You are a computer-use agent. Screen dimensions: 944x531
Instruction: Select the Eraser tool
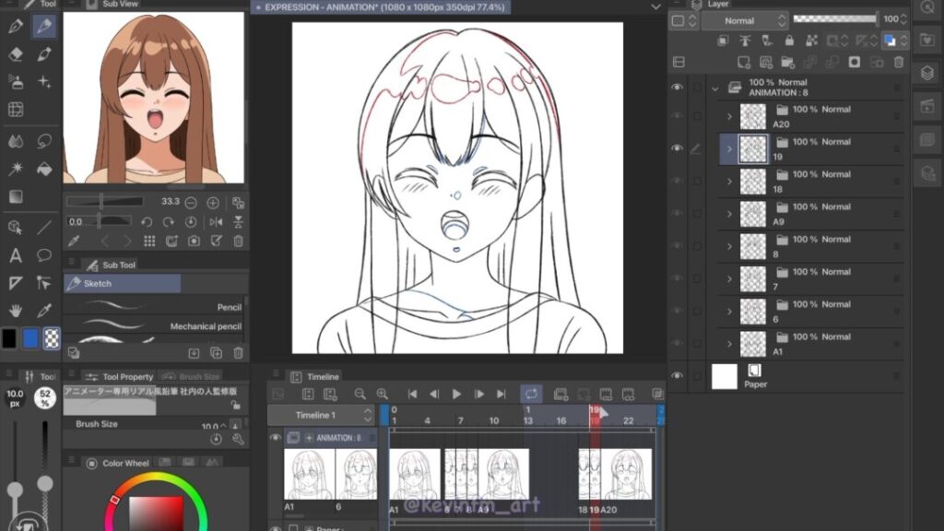tap(15, 54)
